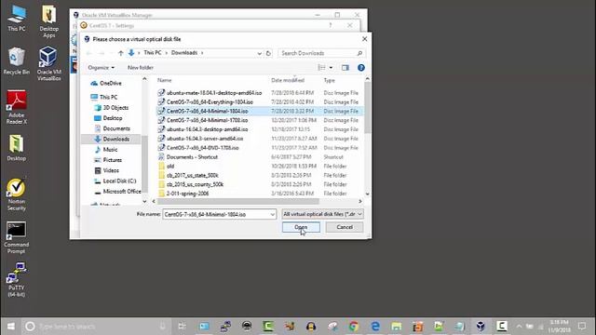This screenshot has width=596, height=335.
Task: Switch to VirtualBox in the taskbar
Action: click(481, 327)
